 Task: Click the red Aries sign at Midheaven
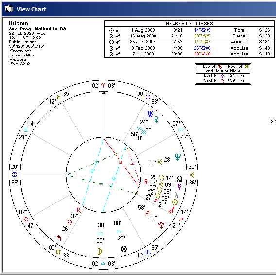click(103, 86)
